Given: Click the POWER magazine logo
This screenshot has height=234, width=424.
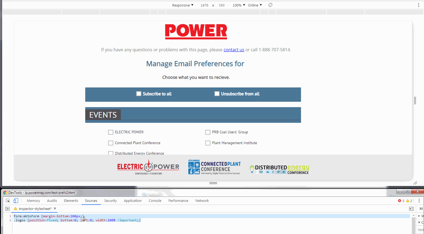Looking at the screenshot, I should point(196,32).
